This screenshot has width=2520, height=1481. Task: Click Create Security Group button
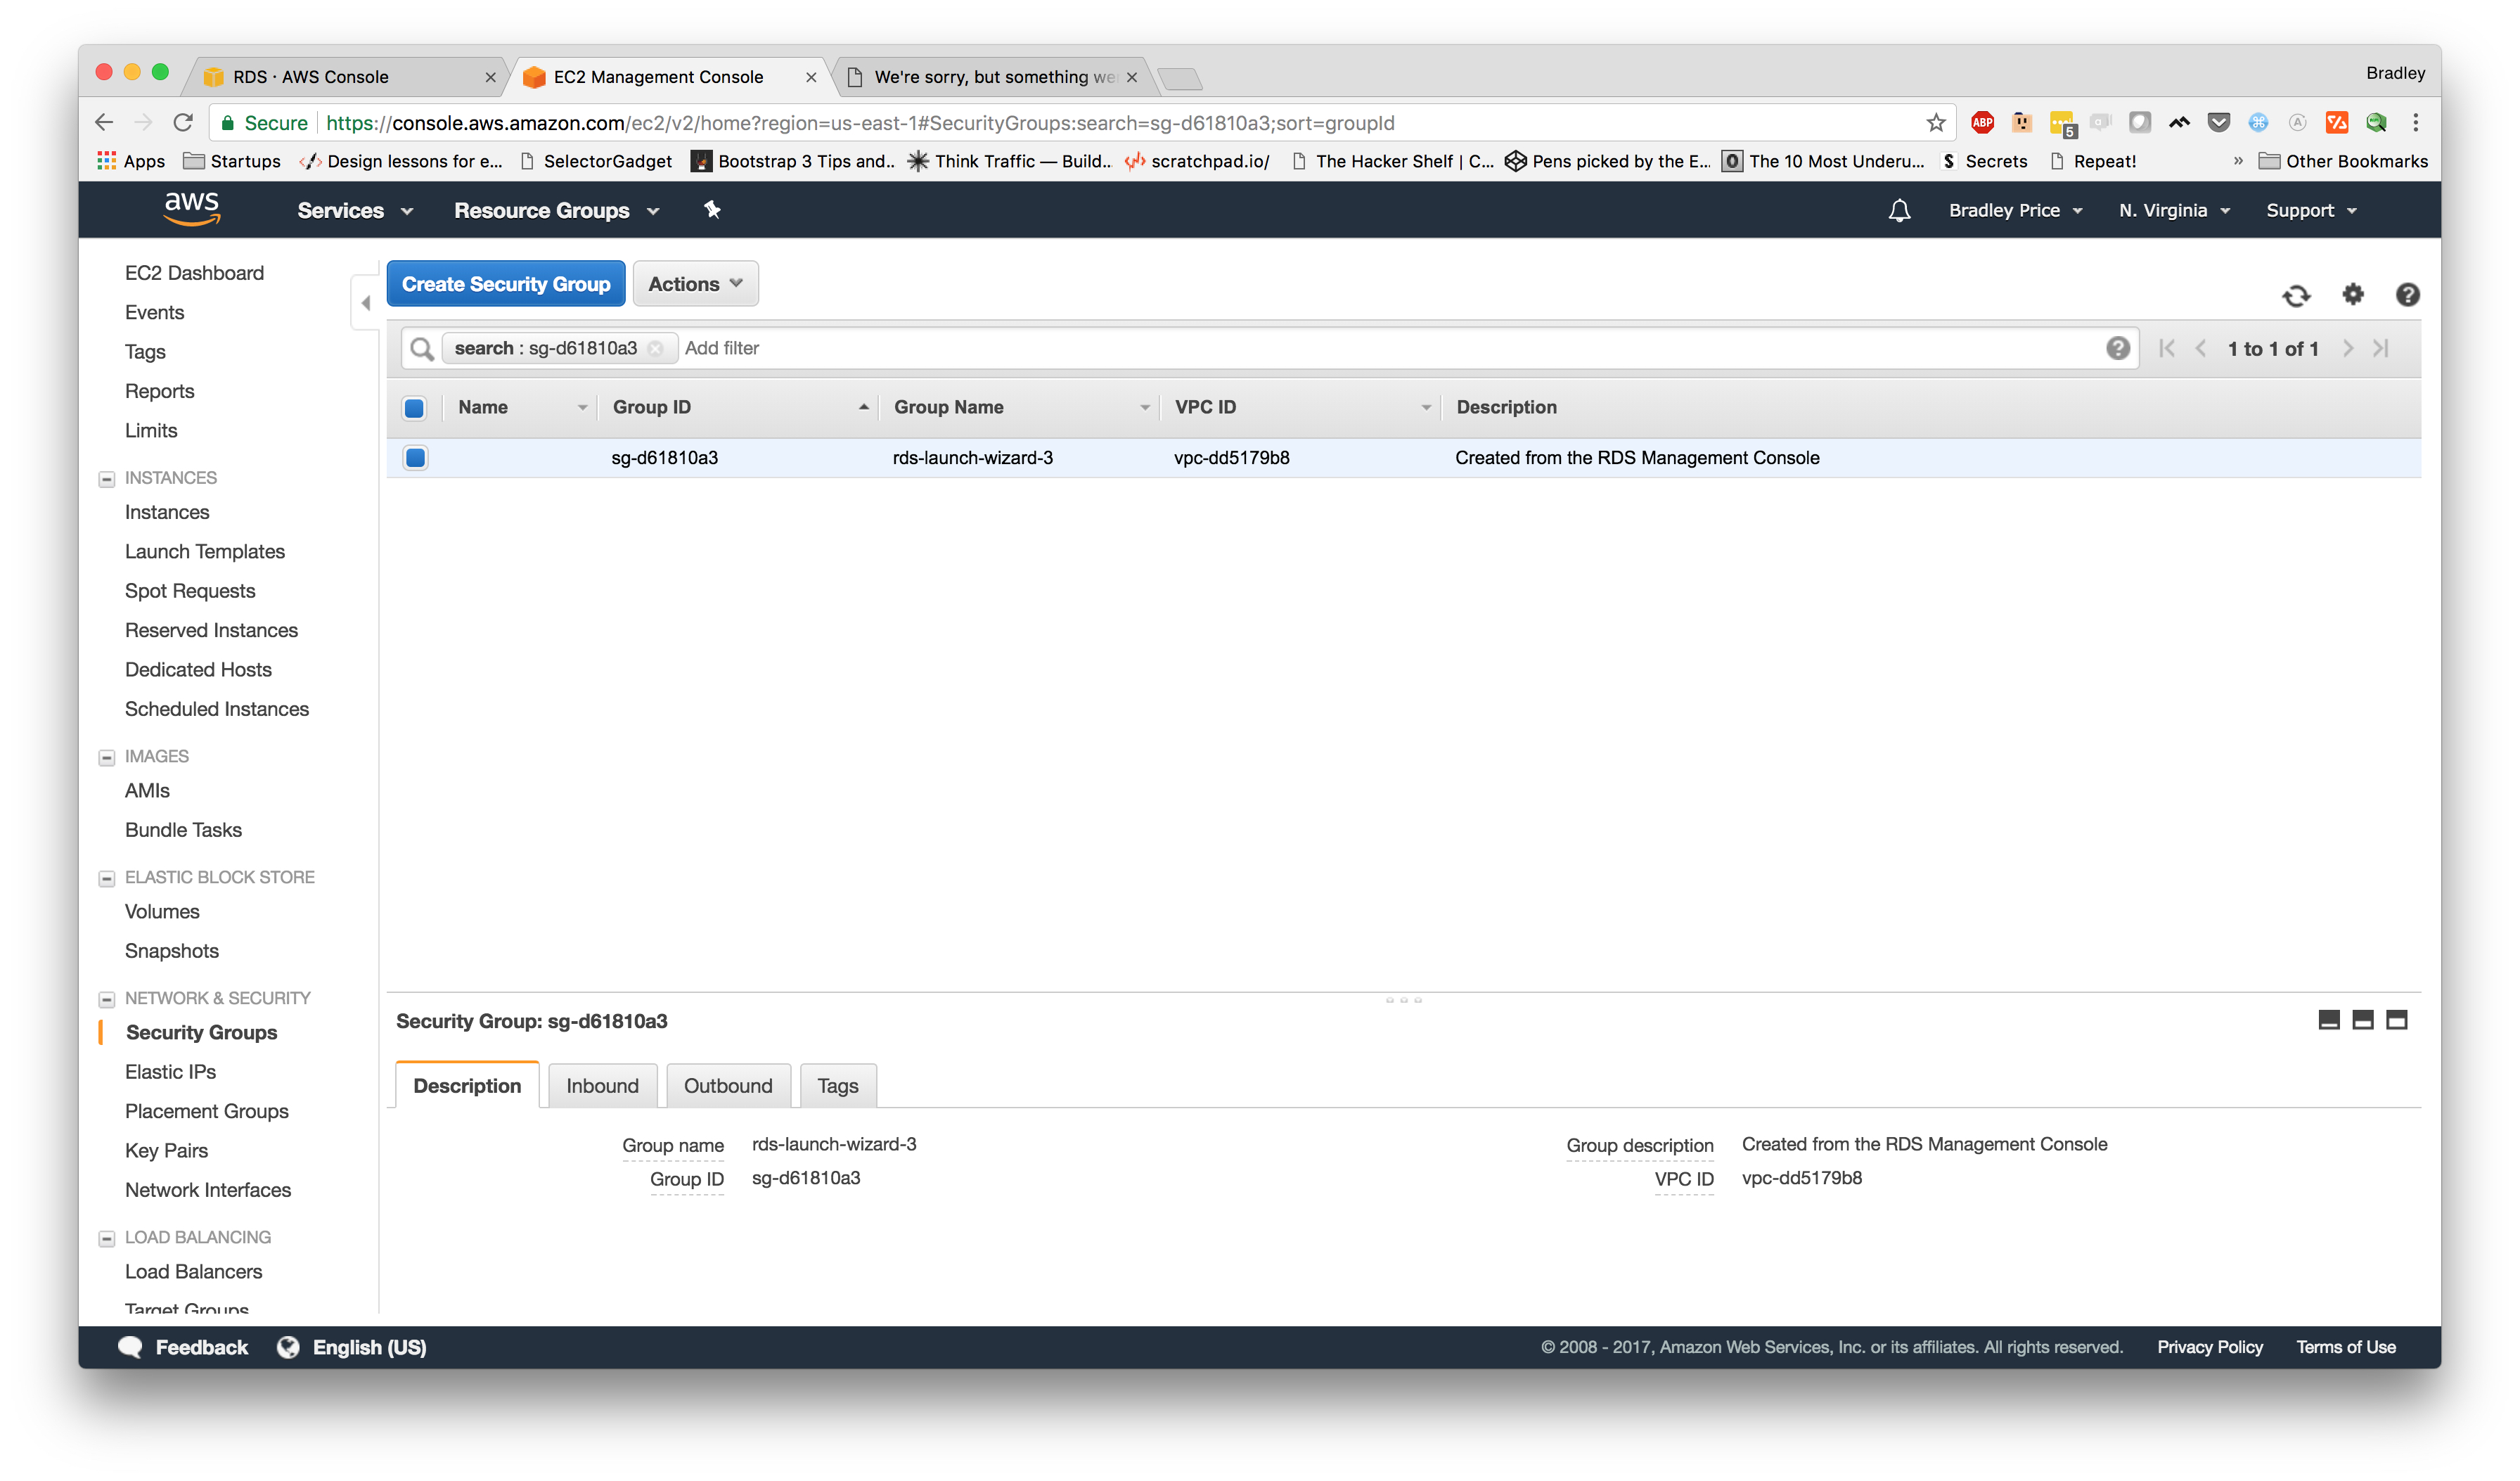(x=506, y=284)
